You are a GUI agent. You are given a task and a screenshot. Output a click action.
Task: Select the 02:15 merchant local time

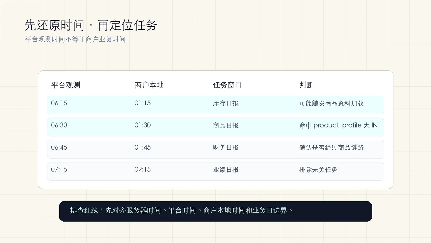pyautogui.click(x=143, y=170)
